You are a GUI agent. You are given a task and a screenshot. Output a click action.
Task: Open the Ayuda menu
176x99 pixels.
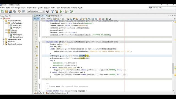point(80,8)
